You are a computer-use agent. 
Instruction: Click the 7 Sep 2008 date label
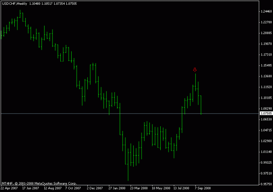click(x=203, y=188)
